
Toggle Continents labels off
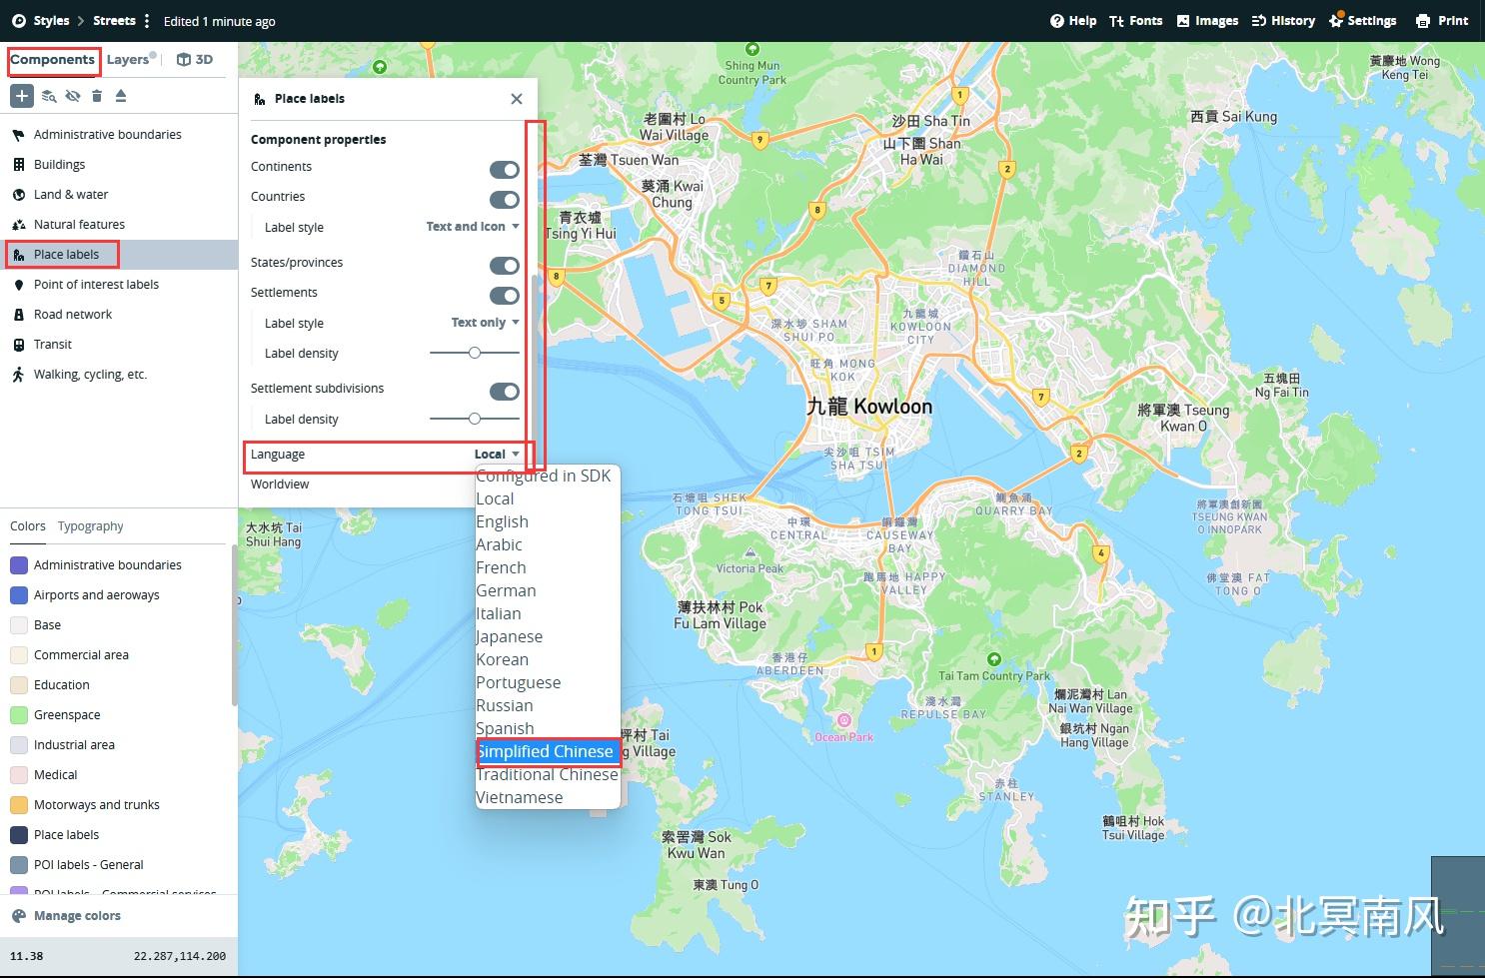coord(504,169)
